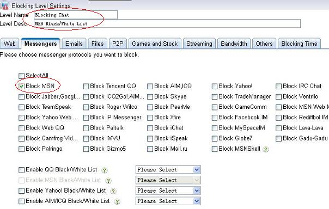Open the P2P tab
Image resolution: width=329 pixels, height=209 pixels.
pos(118,44)
